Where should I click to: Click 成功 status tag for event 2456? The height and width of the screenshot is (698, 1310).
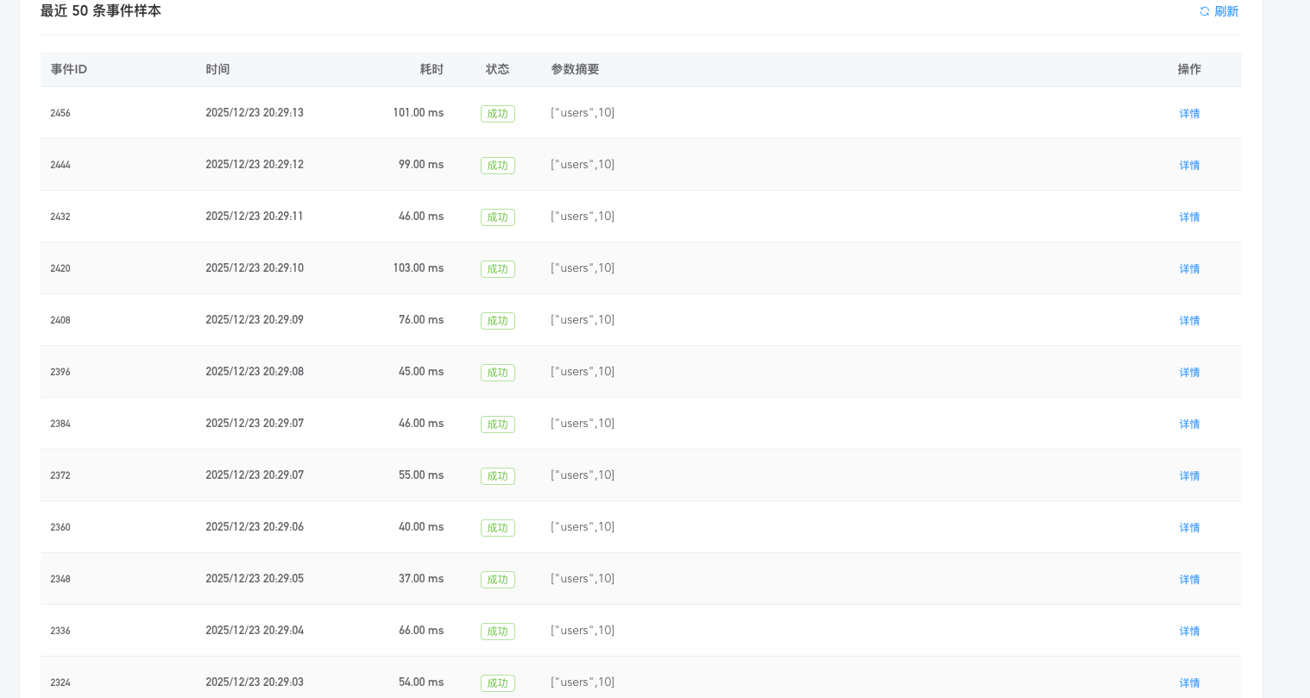point(498,114)
